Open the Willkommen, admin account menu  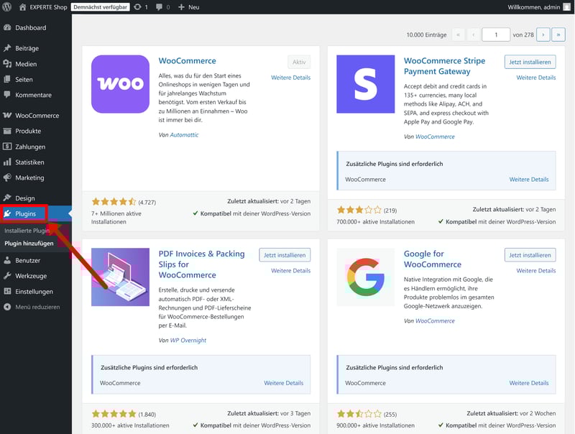tap(532, 6)
